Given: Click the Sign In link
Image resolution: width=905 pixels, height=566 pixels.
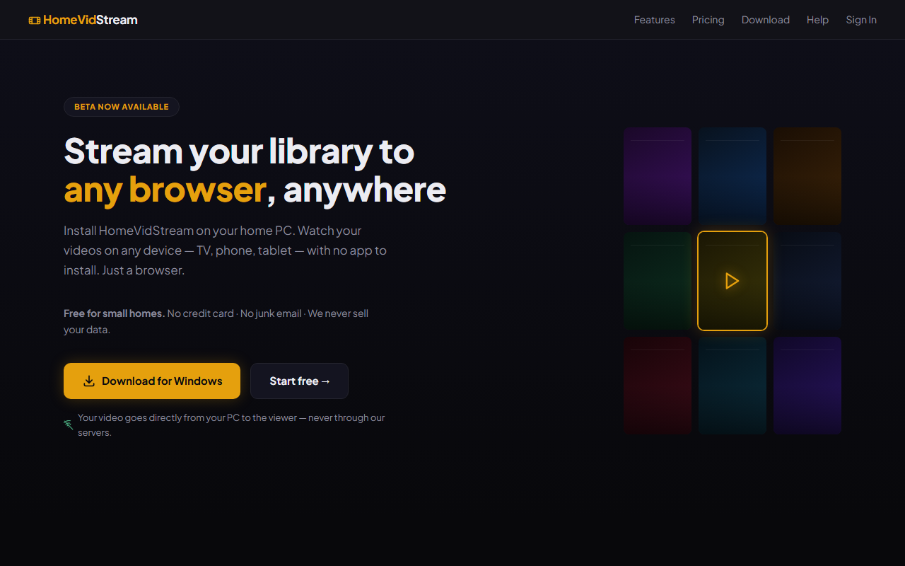Looking at the screenshot, I should (x=861, y=20).
